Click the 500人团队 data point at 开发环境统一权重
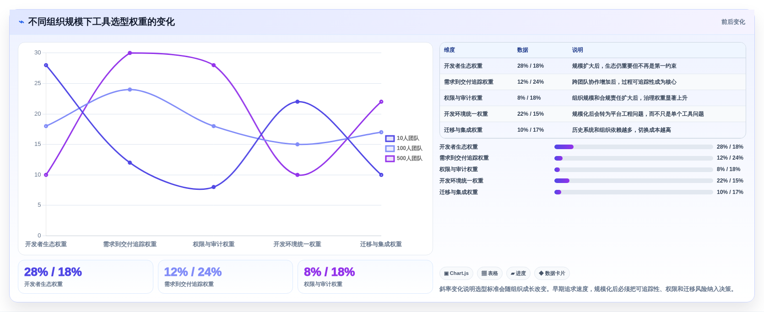Screen dimensions: 764x312 coord(298,175)
